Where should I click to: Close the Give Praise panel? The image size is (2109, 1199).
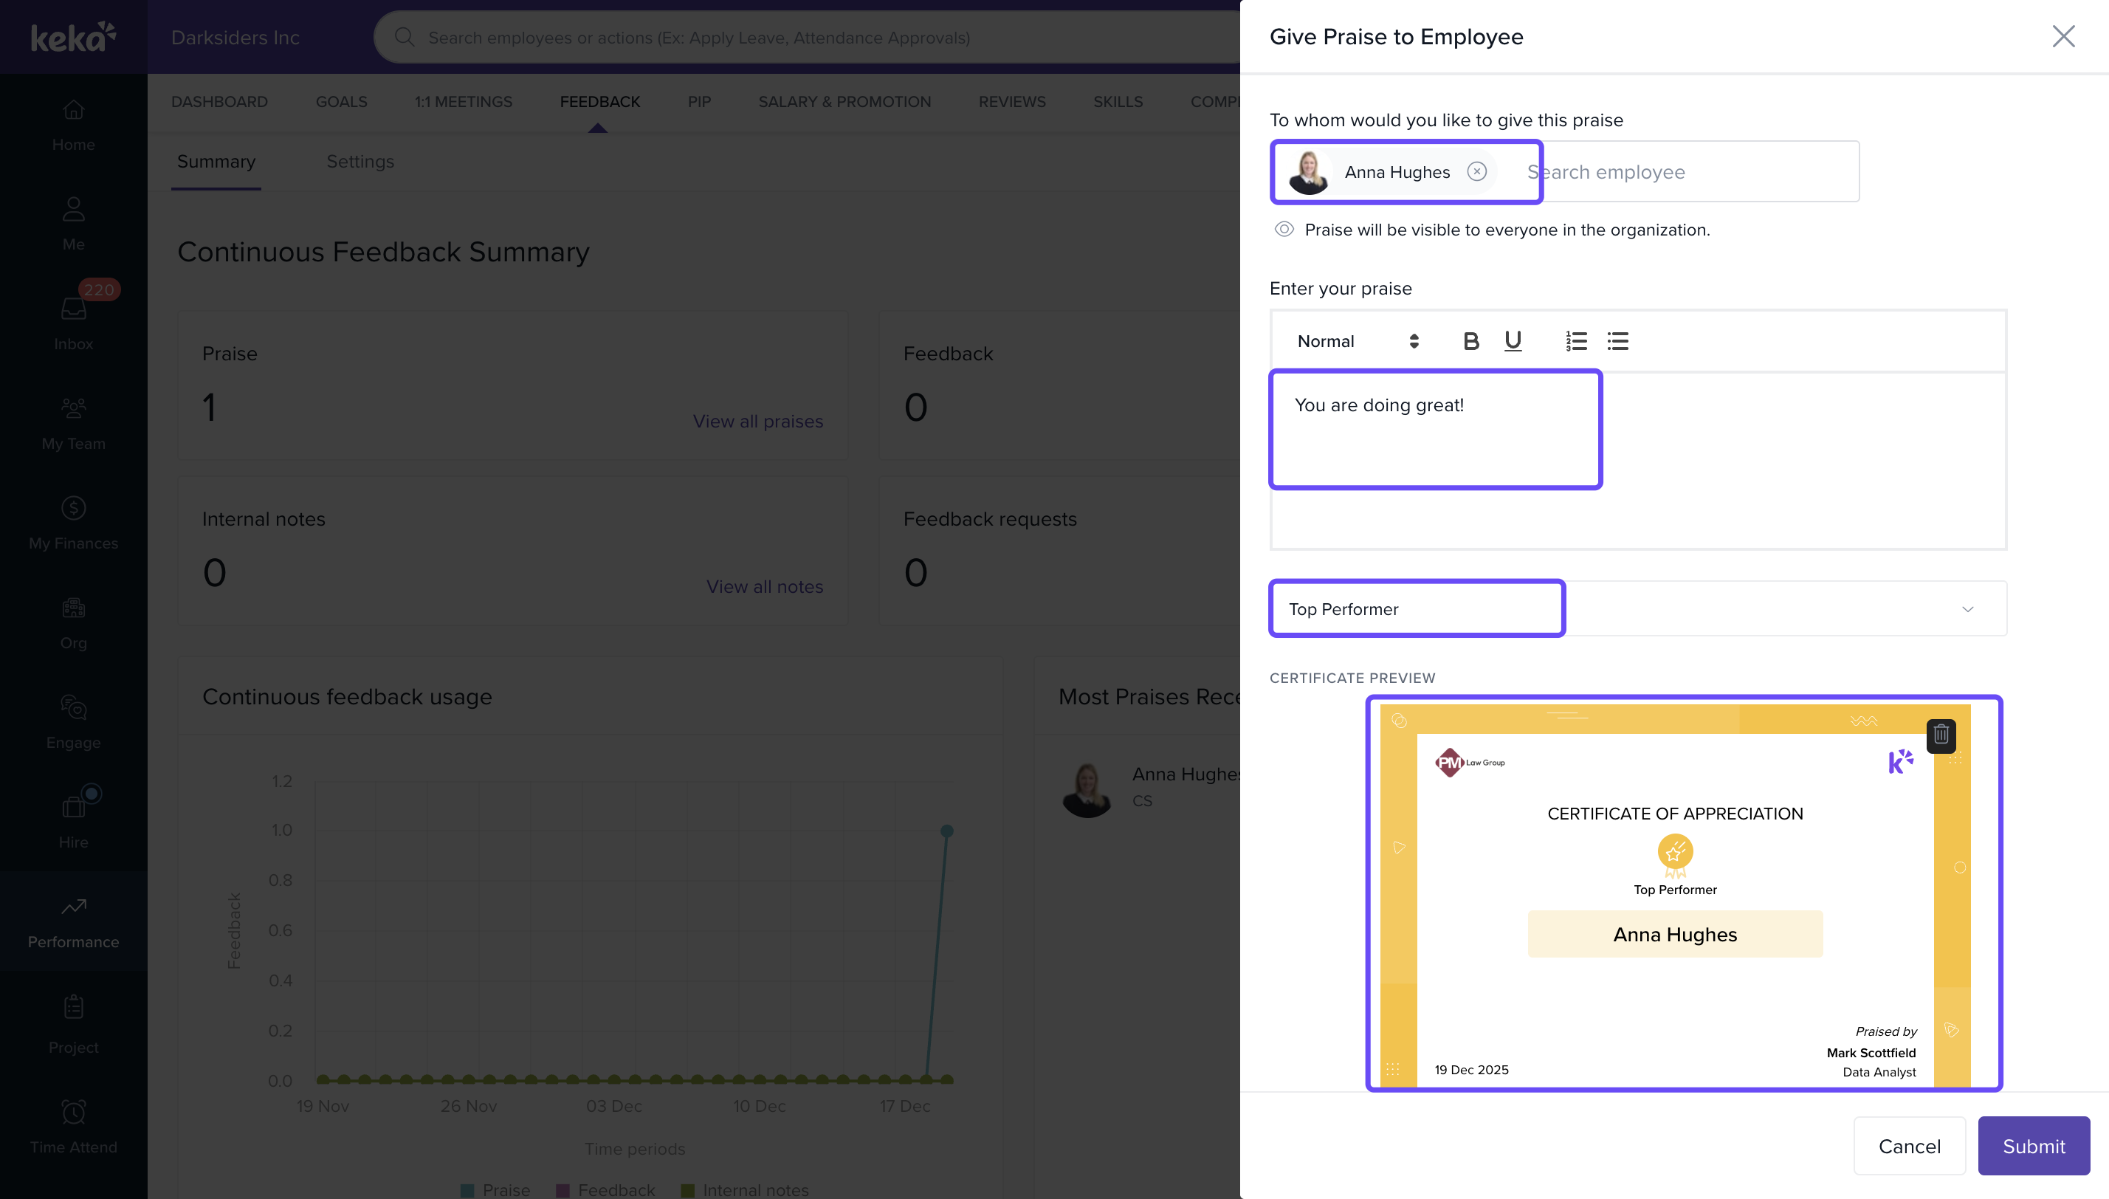[2063, 36]
